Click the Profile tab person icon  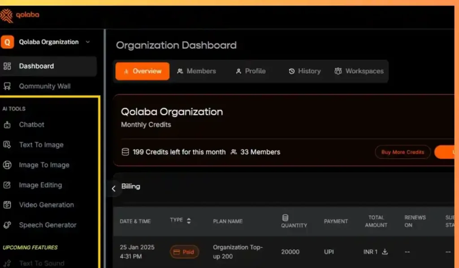coord(238,71)
